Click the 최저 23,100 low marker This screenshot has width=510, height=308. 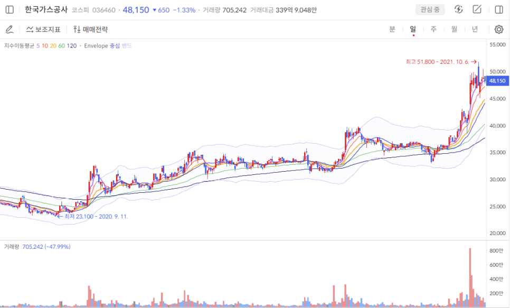(x=93, y=216)
